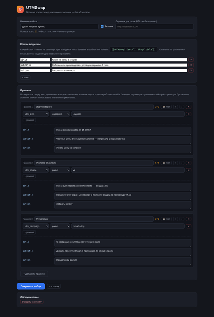Edit rule name 'Ищут недорого'
Screen dimensions: 214x317
pyautogui.click(x=94, y=107)
